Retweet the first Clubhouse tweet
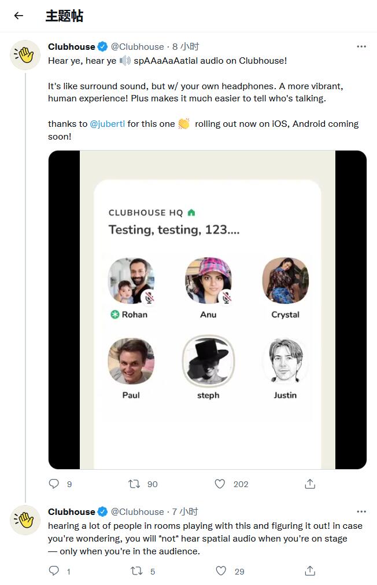377x585 pixels. coord(134,484)
